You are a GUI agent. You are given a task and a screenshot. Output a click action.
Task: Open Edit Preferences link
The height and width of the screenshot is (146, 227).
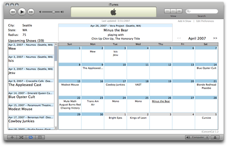(205, 21)
